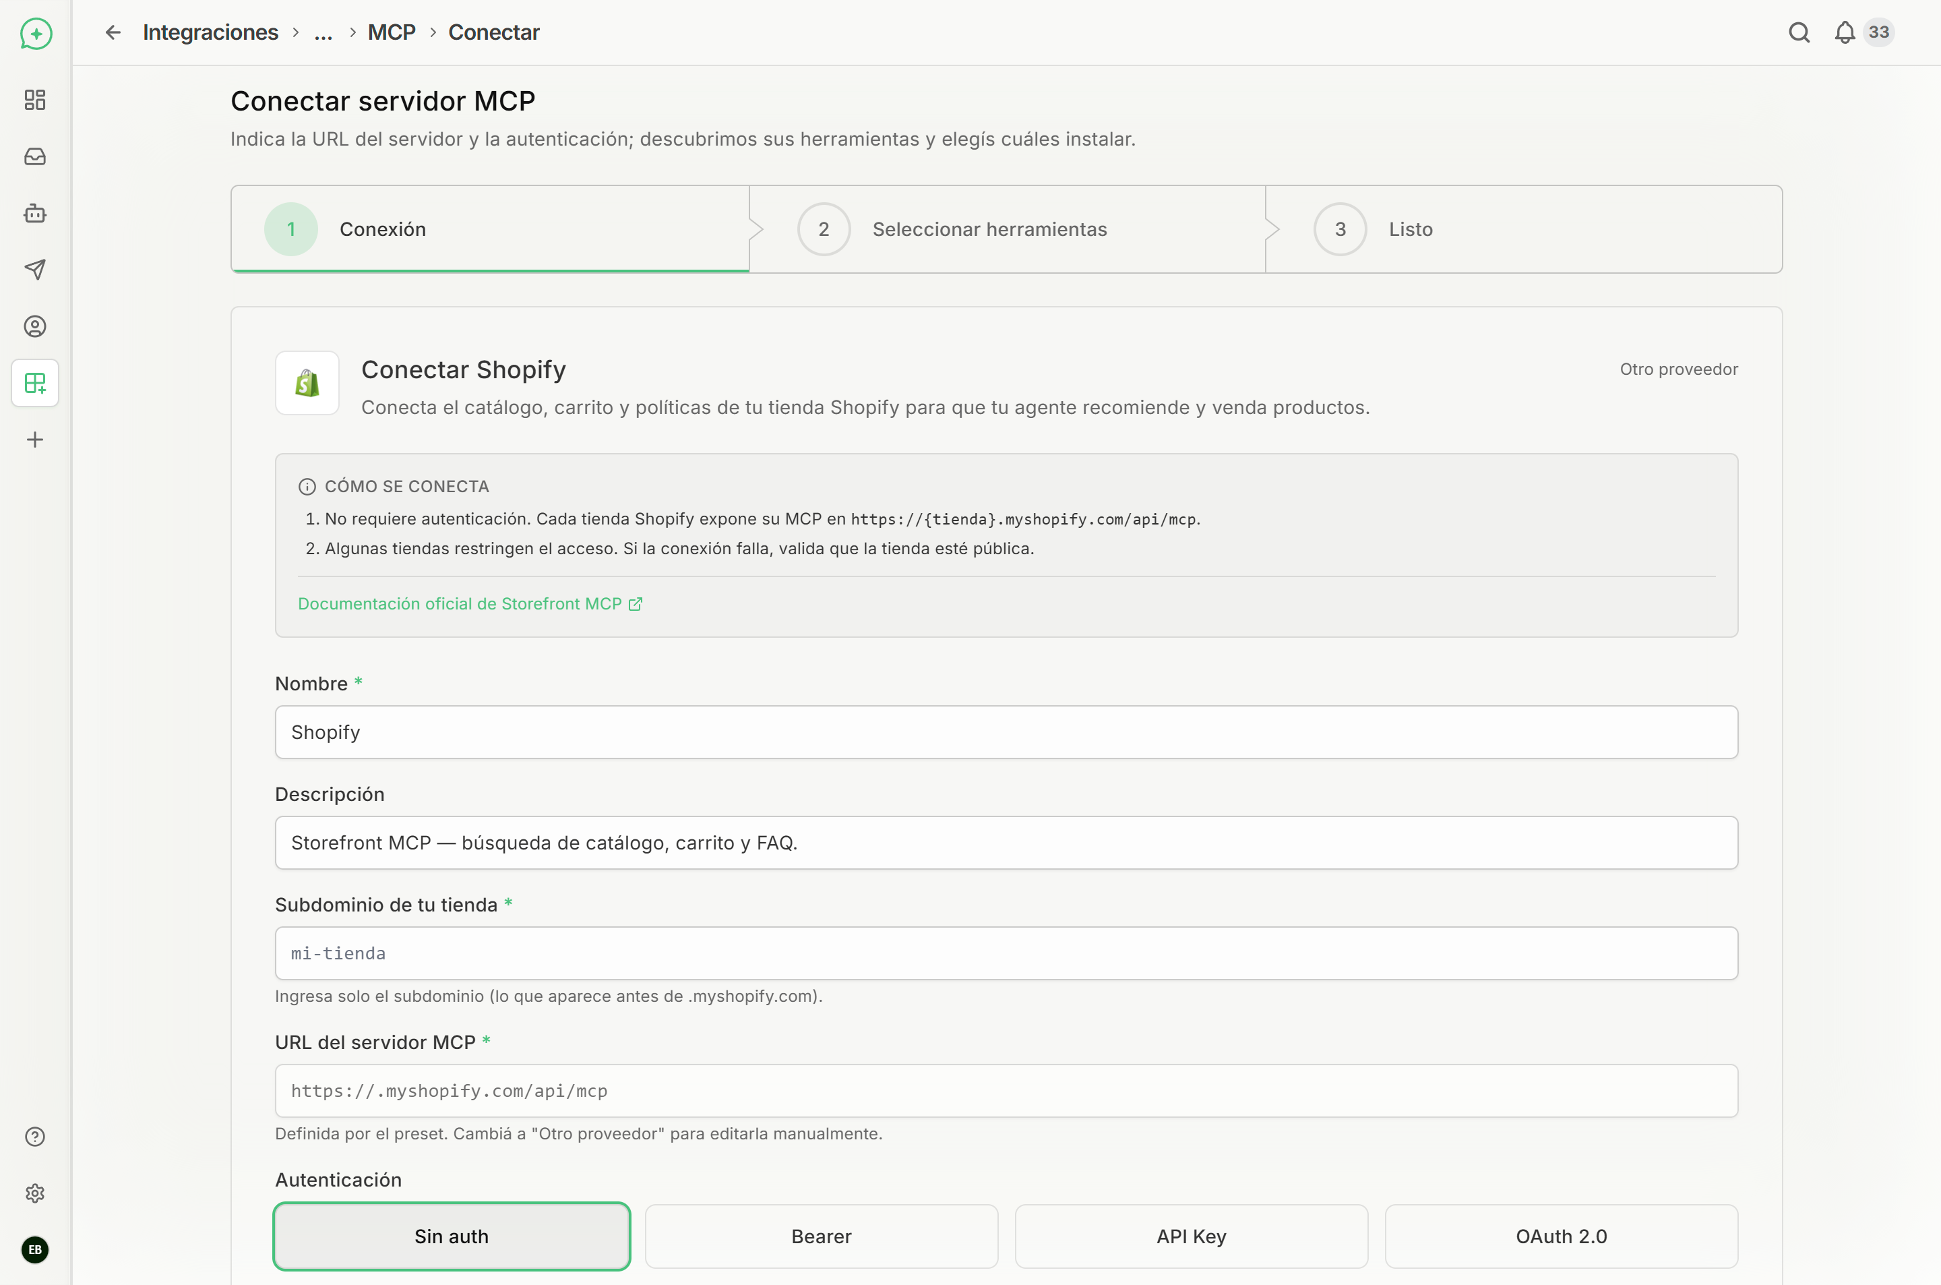Select Sin auth authentication option
Viewport: 1941px width, 1285px height.
(x=452, y=1236)
